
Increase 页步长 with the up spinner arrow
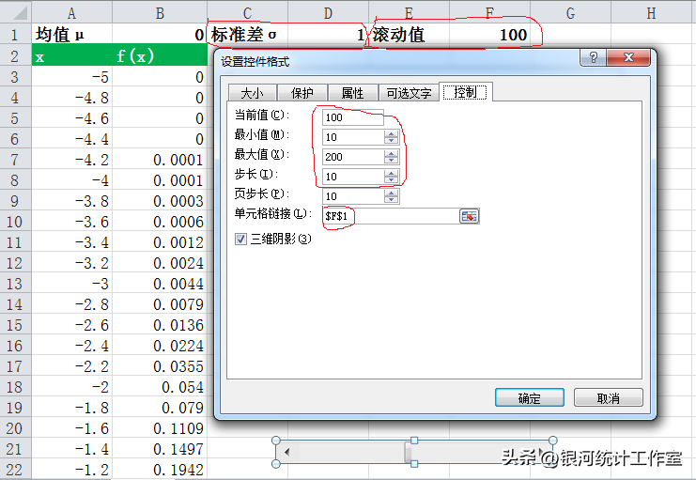click(391, 193)
